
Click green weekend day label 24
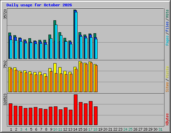coord(125,129)
